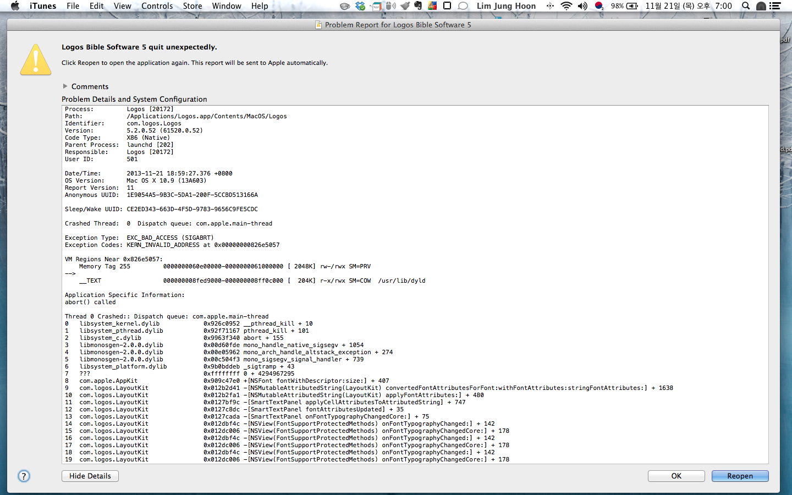
Task: Click stack frame 3 mono_handle_native_sigsegv
Action: [215, 345]
